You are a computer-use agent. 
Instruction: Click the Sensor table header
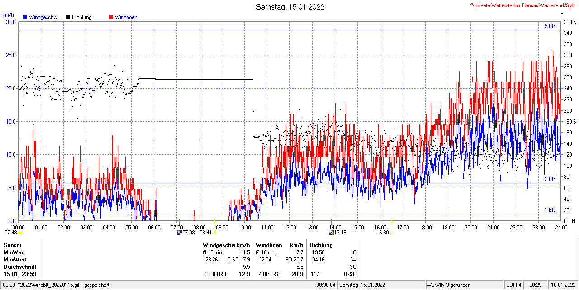point(12,245)
